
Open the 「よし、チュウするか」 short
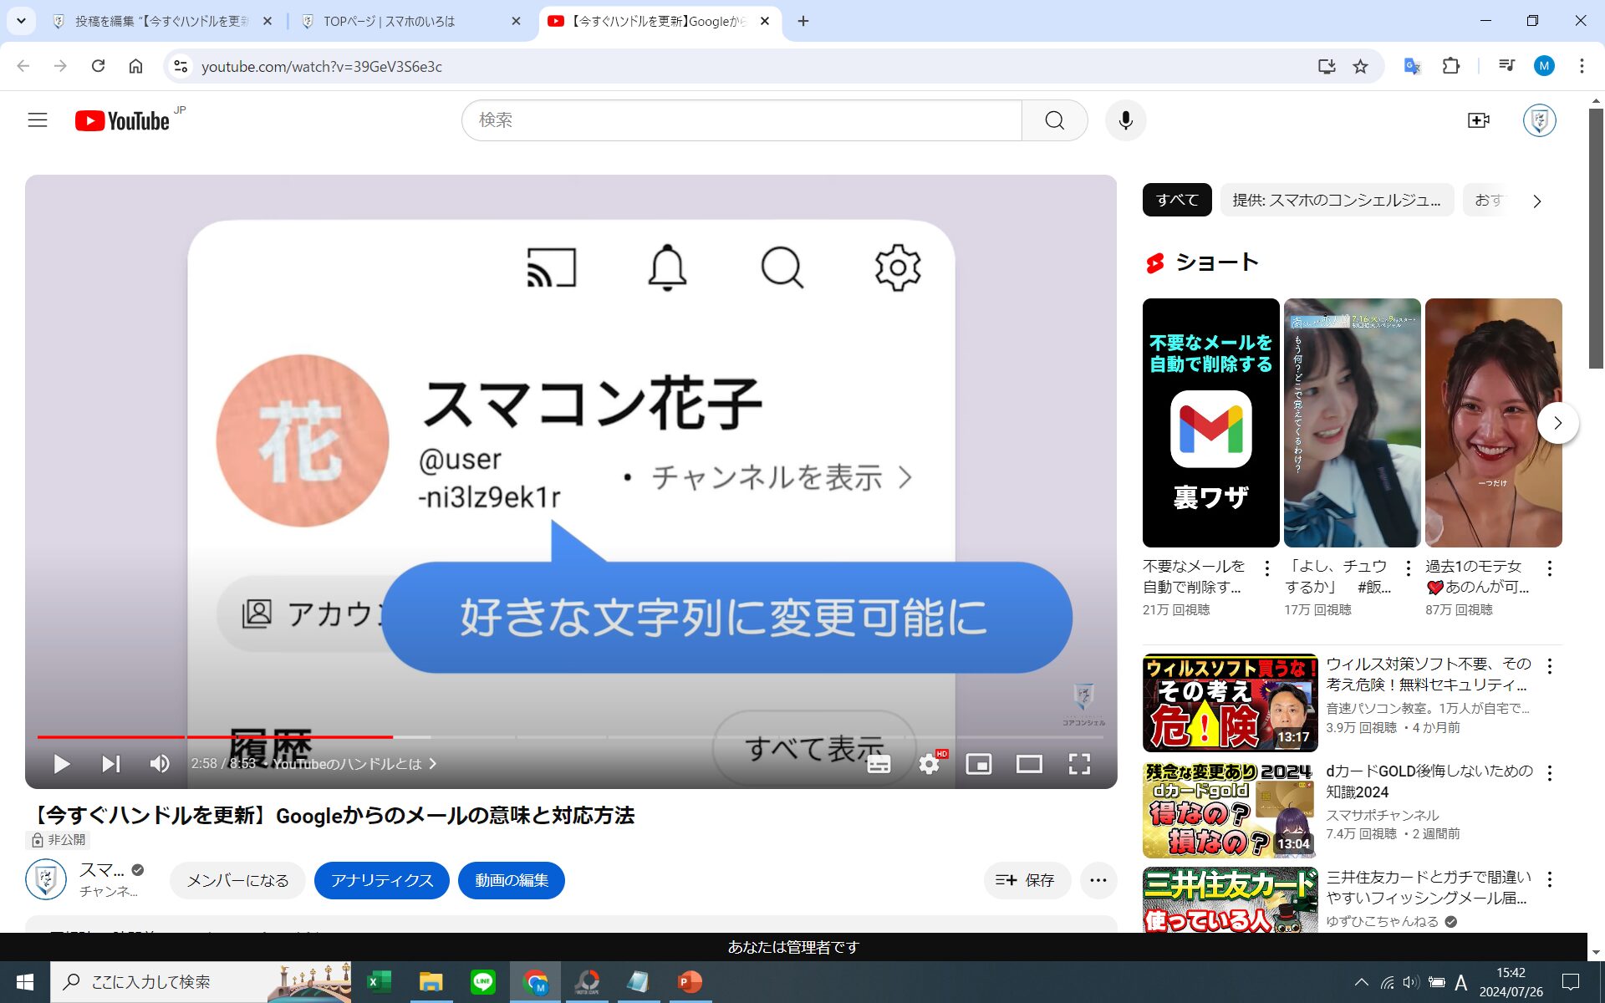[1352, 422]
